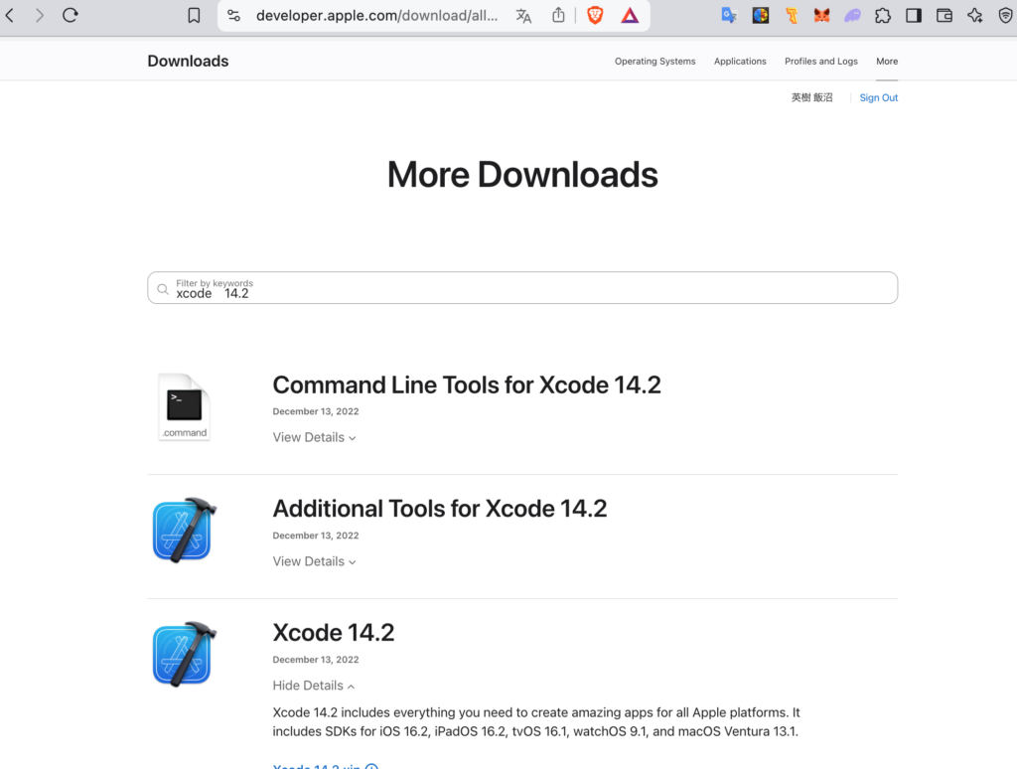Open Brave Shields lion icon
The image size is (1017, 769).
point(595,16)
